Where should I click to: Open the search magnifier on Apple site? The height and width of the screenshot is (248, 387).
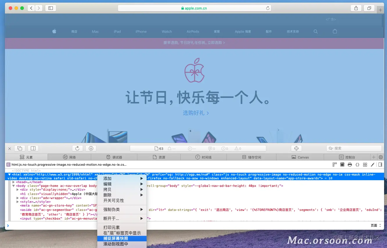(x=316, y=31)
